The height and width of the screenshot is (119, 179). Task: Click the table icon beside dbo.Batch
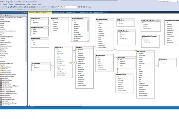tap(1, 78)
